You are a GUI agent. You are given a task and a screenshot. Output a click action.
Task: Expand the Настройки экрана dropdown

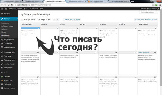click(x=148, y=12)
